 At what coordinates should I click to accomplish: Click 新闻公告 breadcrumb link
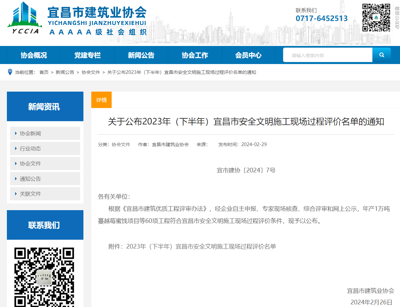click(65, 72)
